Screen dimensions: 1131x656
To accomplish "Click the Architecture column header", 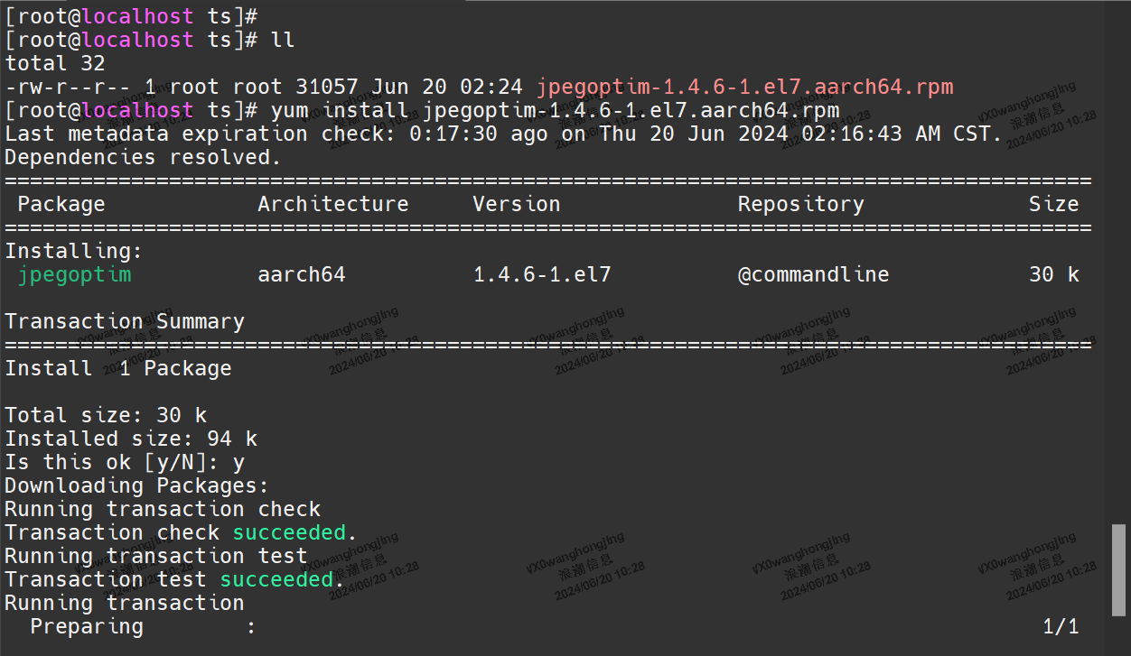I will 332,205.
